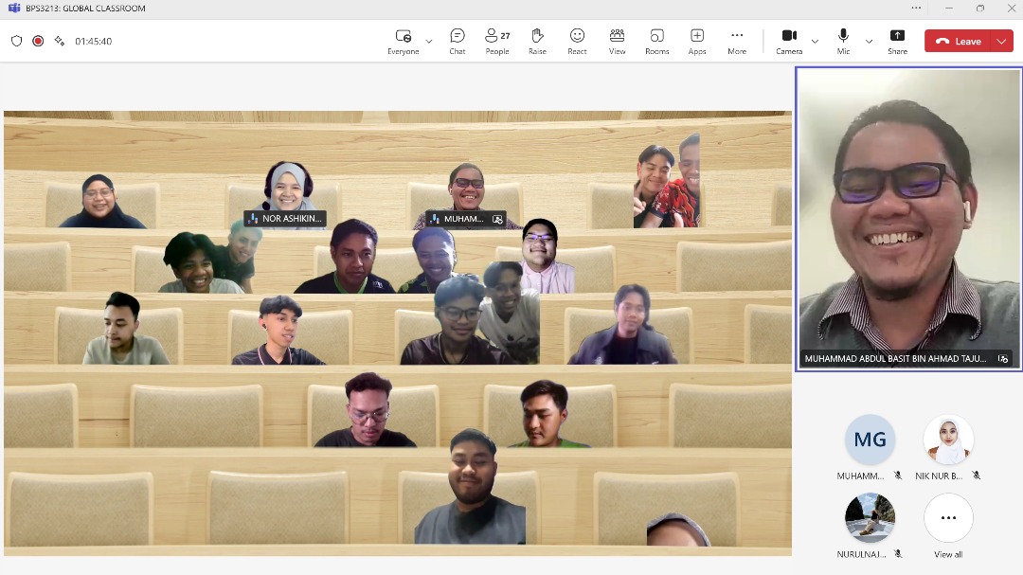Click the muted mic icon next to NURULNAJ
This screenshot has height=575, width=1023.
[x=898, y=554]
